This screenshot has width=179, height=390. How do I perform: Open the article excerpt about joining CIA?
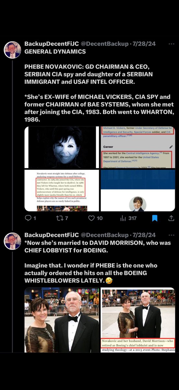(x=62, y=190)
